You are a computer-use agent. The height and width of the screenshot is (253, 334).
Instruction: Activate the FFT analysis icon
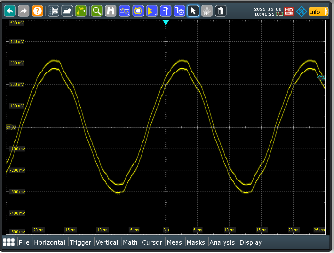[207, 11]
